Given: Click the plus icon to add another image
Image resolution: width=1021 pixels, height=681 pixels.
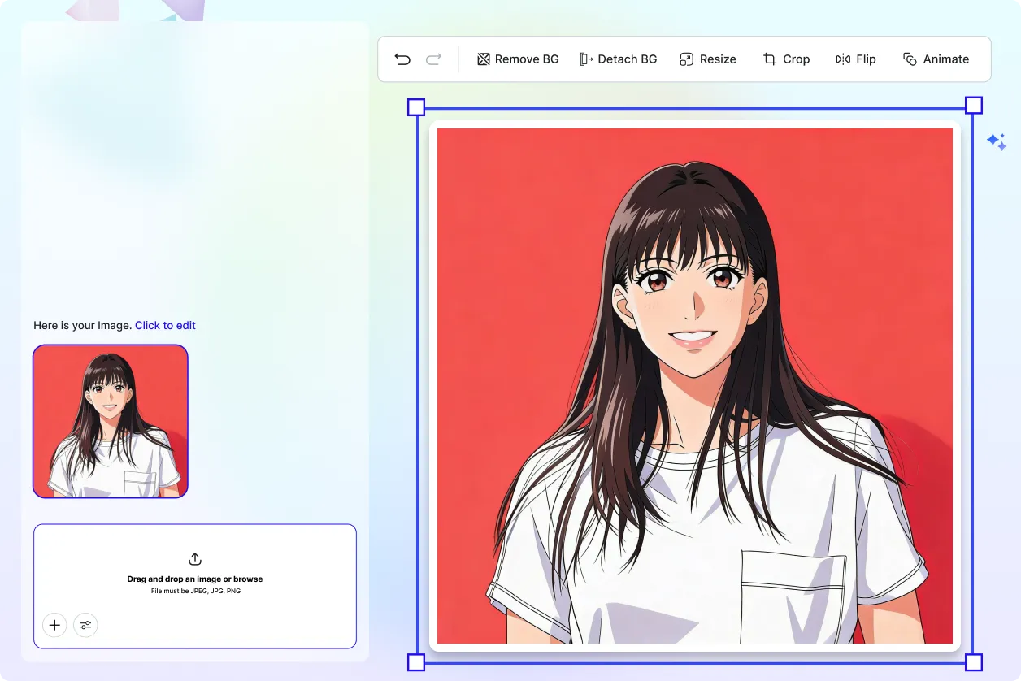Looking at the screenshot, I should [x=54, y=625].
